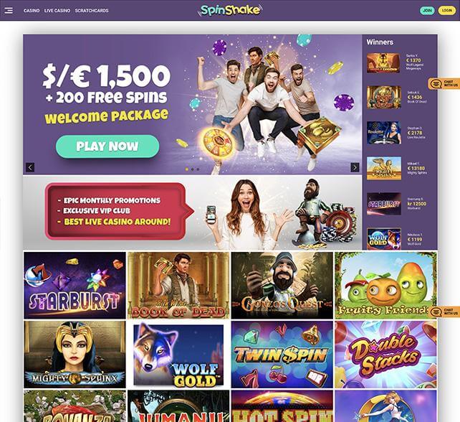Open the Twin Spin game tile

(282, 355)
